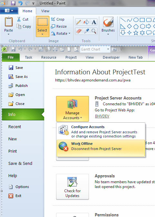Open the Task ribbon tab
The height and width of the screenshot is (217, 155).
(x=29, y=57)
